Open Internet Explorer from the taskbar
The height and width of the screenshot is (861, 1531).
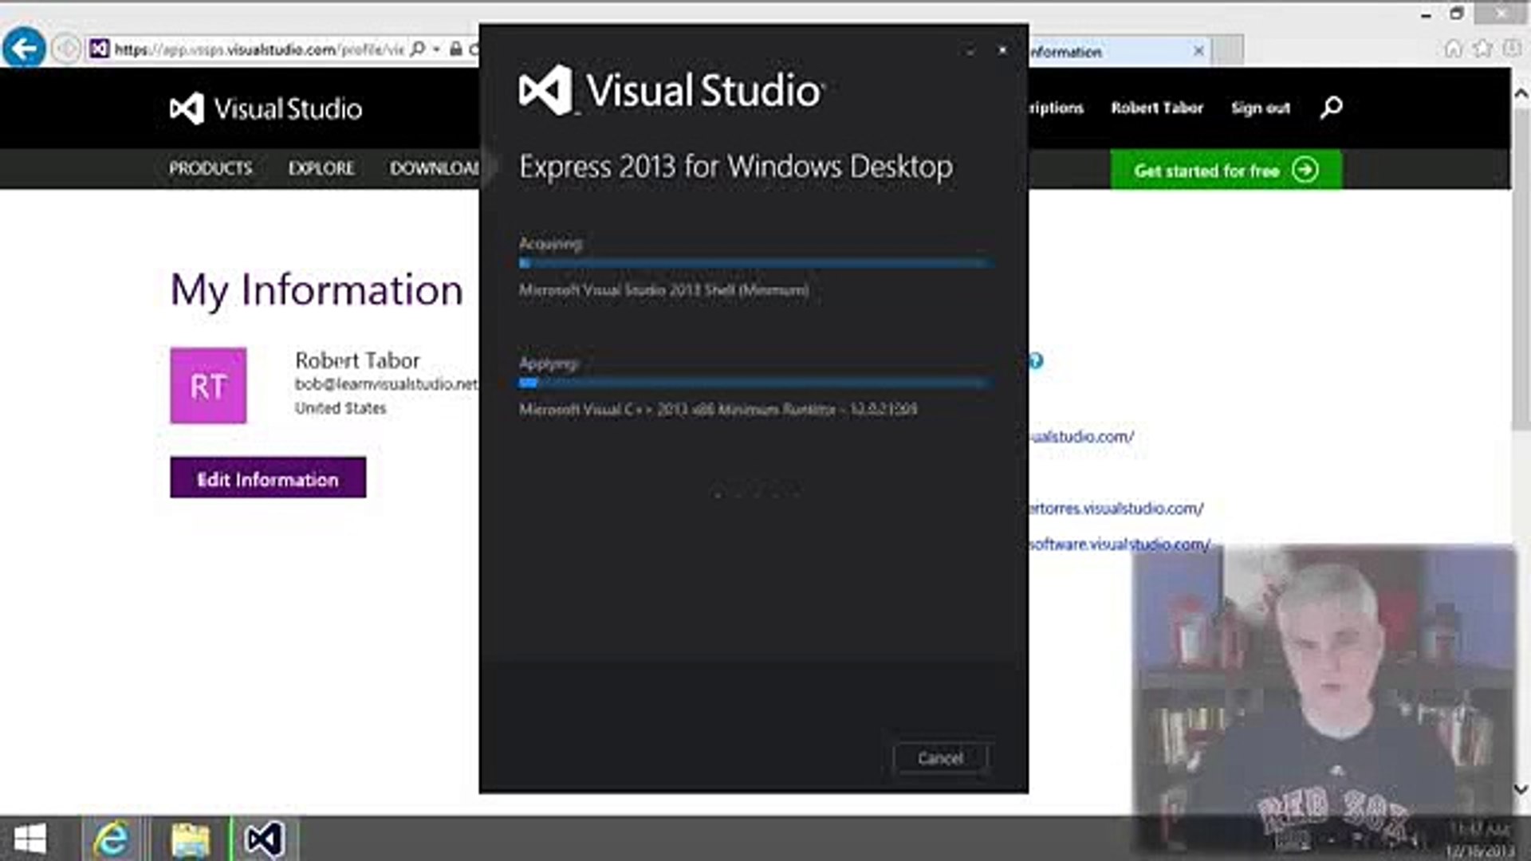[111, 839]
